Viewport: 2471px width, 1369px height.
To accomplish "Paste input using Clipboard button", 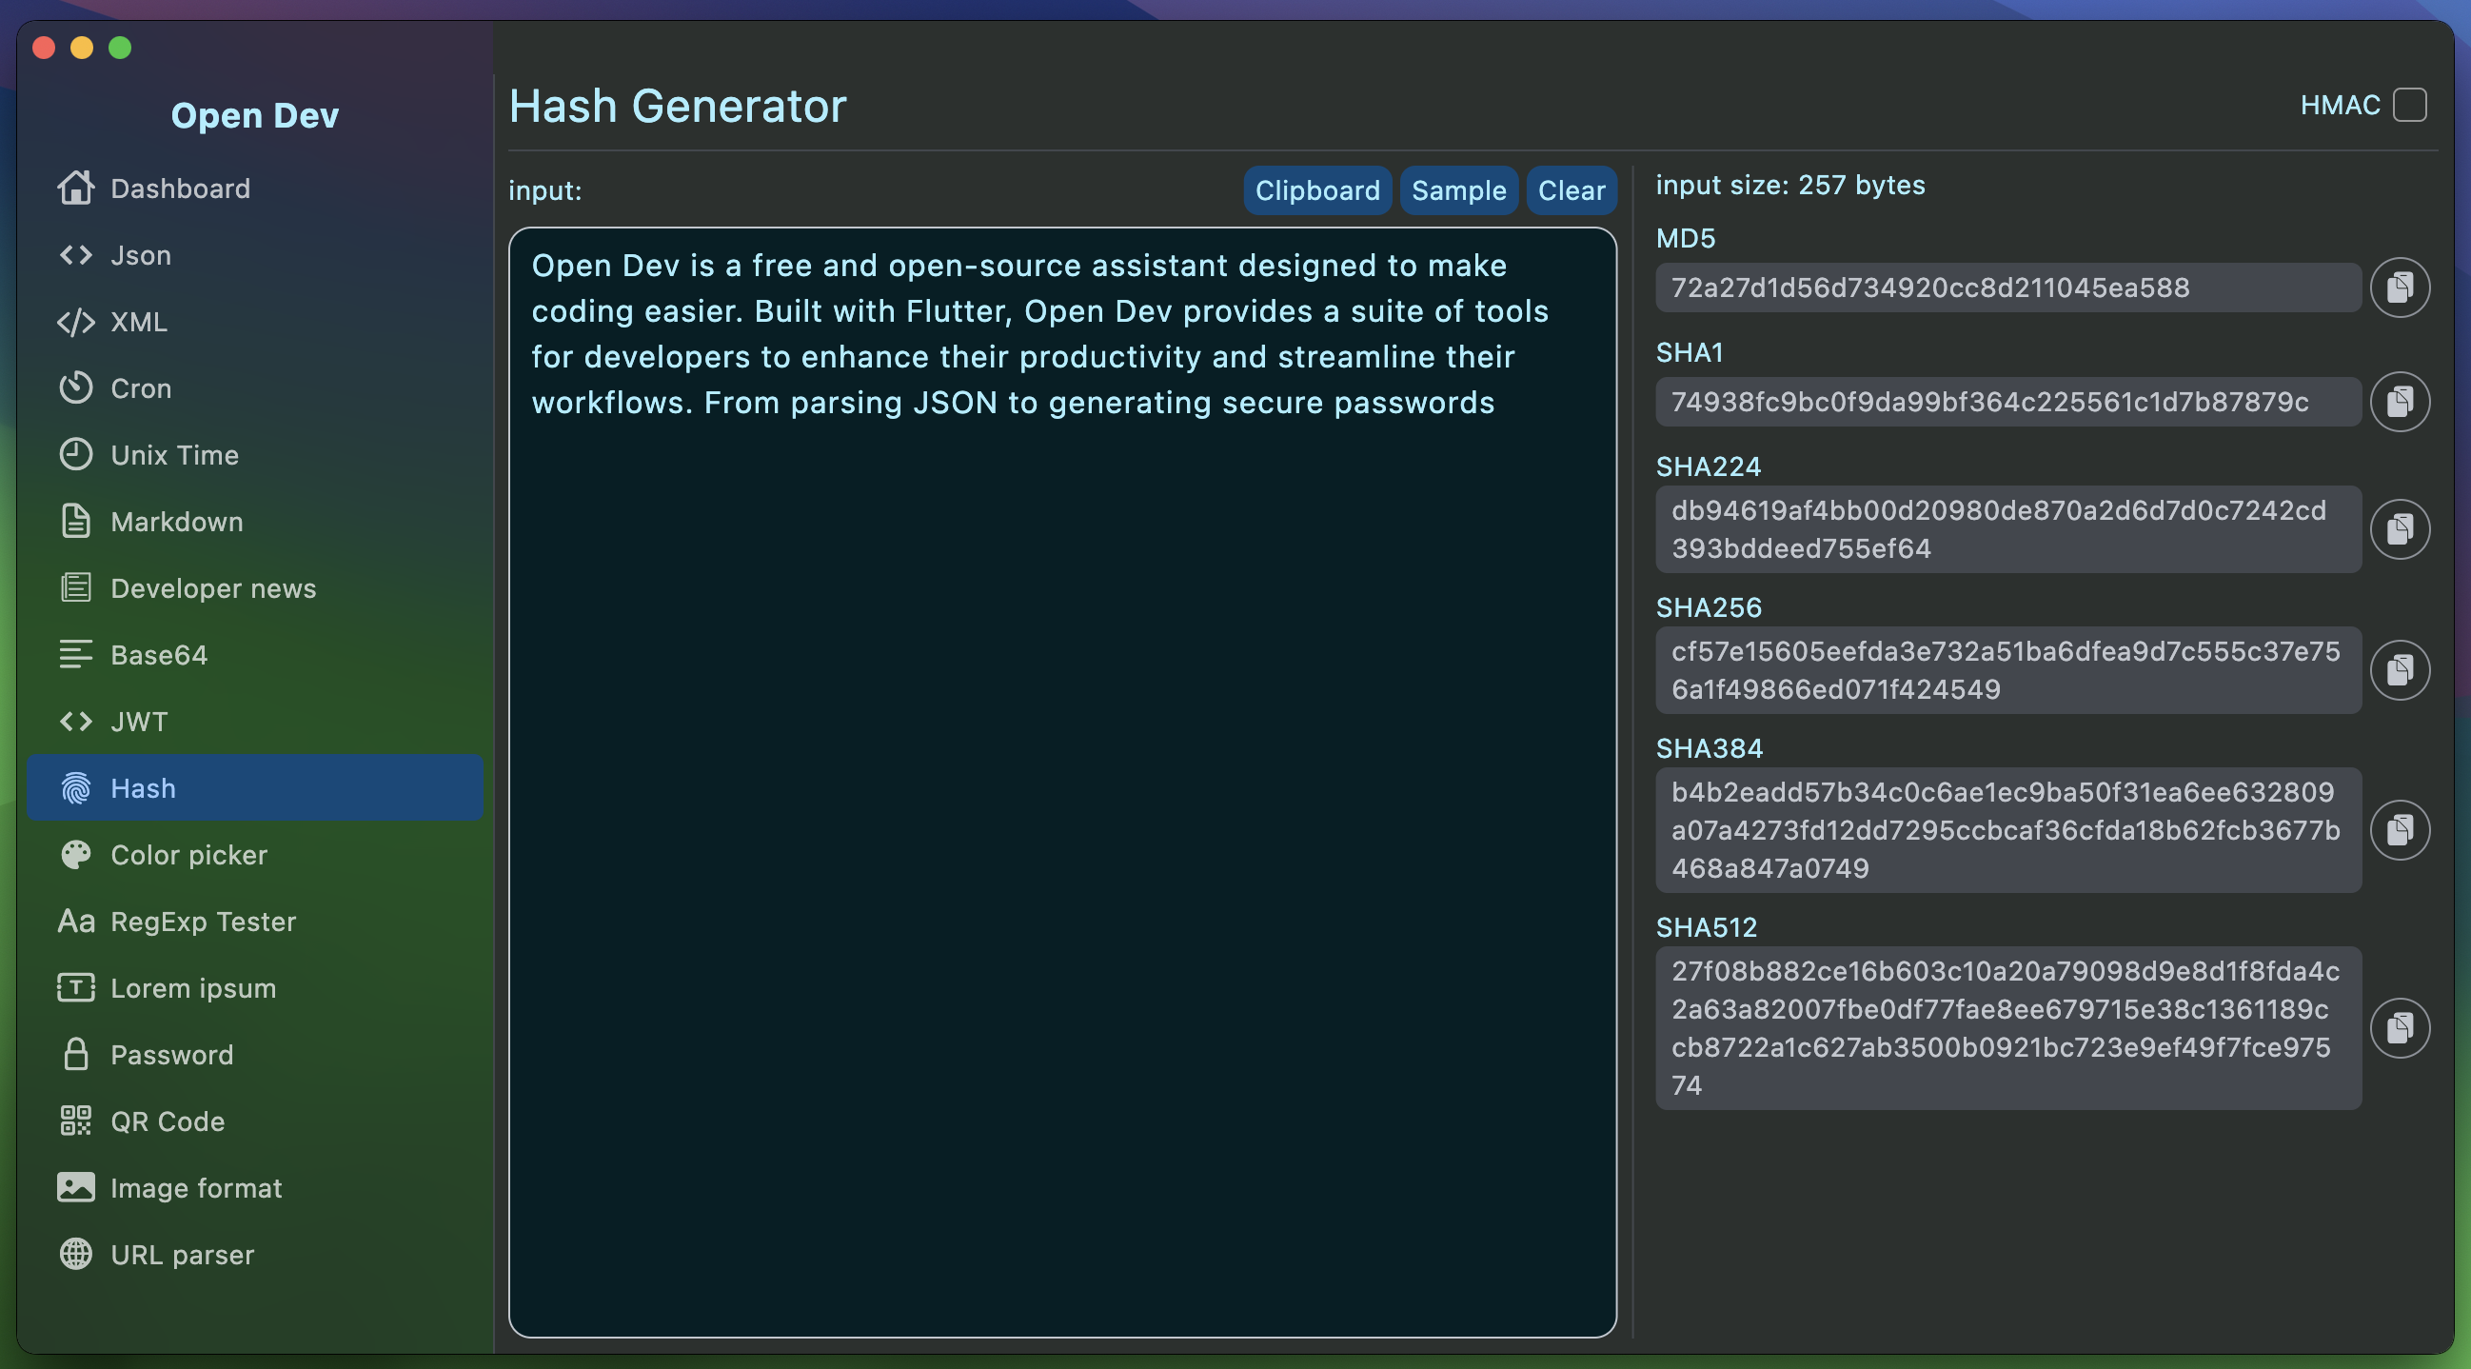I will tap(1318, 190).
